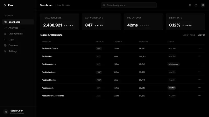Click the /api/users endpoint
This screenshot has width=209, height=117.
coord(47,56)
